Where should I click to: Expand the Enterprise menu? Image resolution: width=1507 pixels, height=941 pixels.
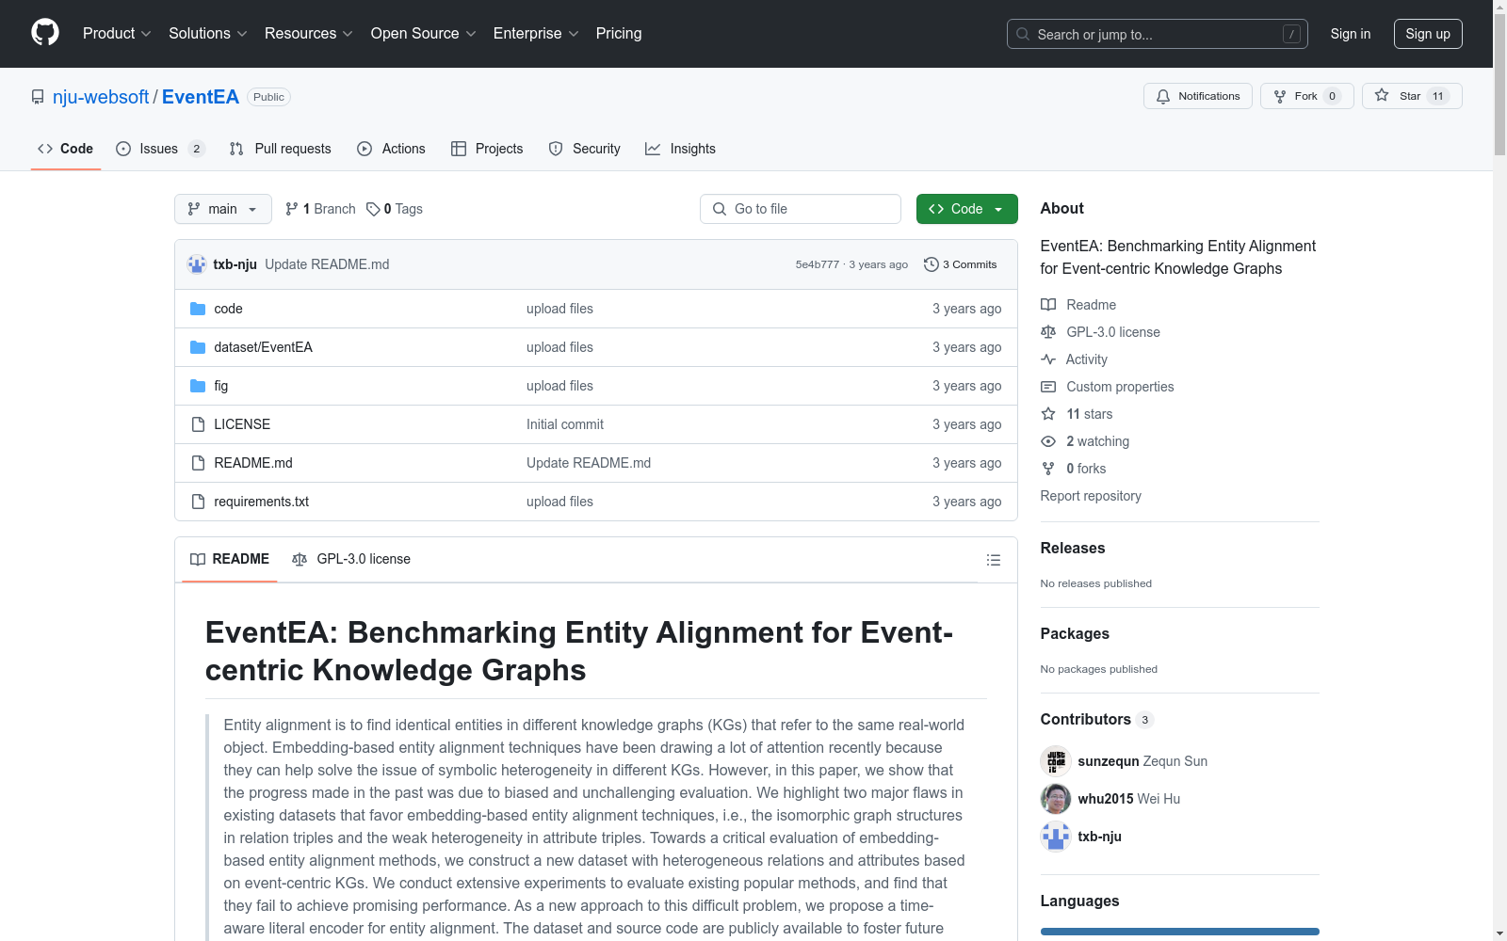coord(536,34)
